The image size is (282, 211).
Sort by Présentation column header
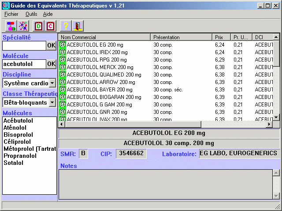182,37
